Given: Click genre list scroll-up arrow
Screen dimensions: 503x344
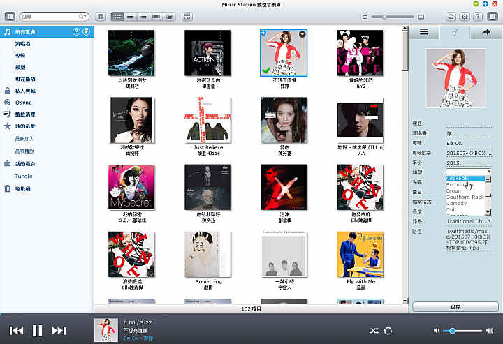Looking at the screenshot, I should (488, 179).
